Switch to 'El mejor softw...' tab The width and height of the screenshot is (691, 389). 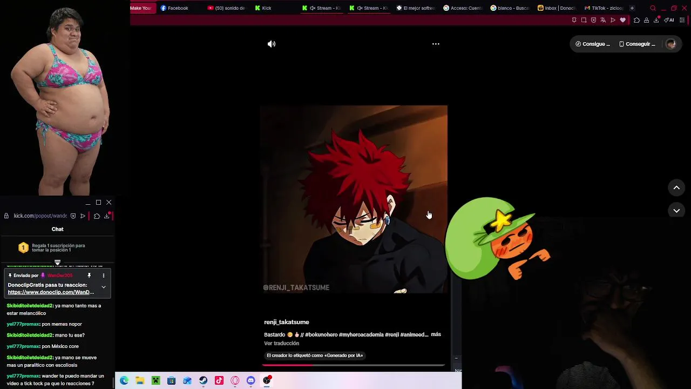tap(416, 8)
